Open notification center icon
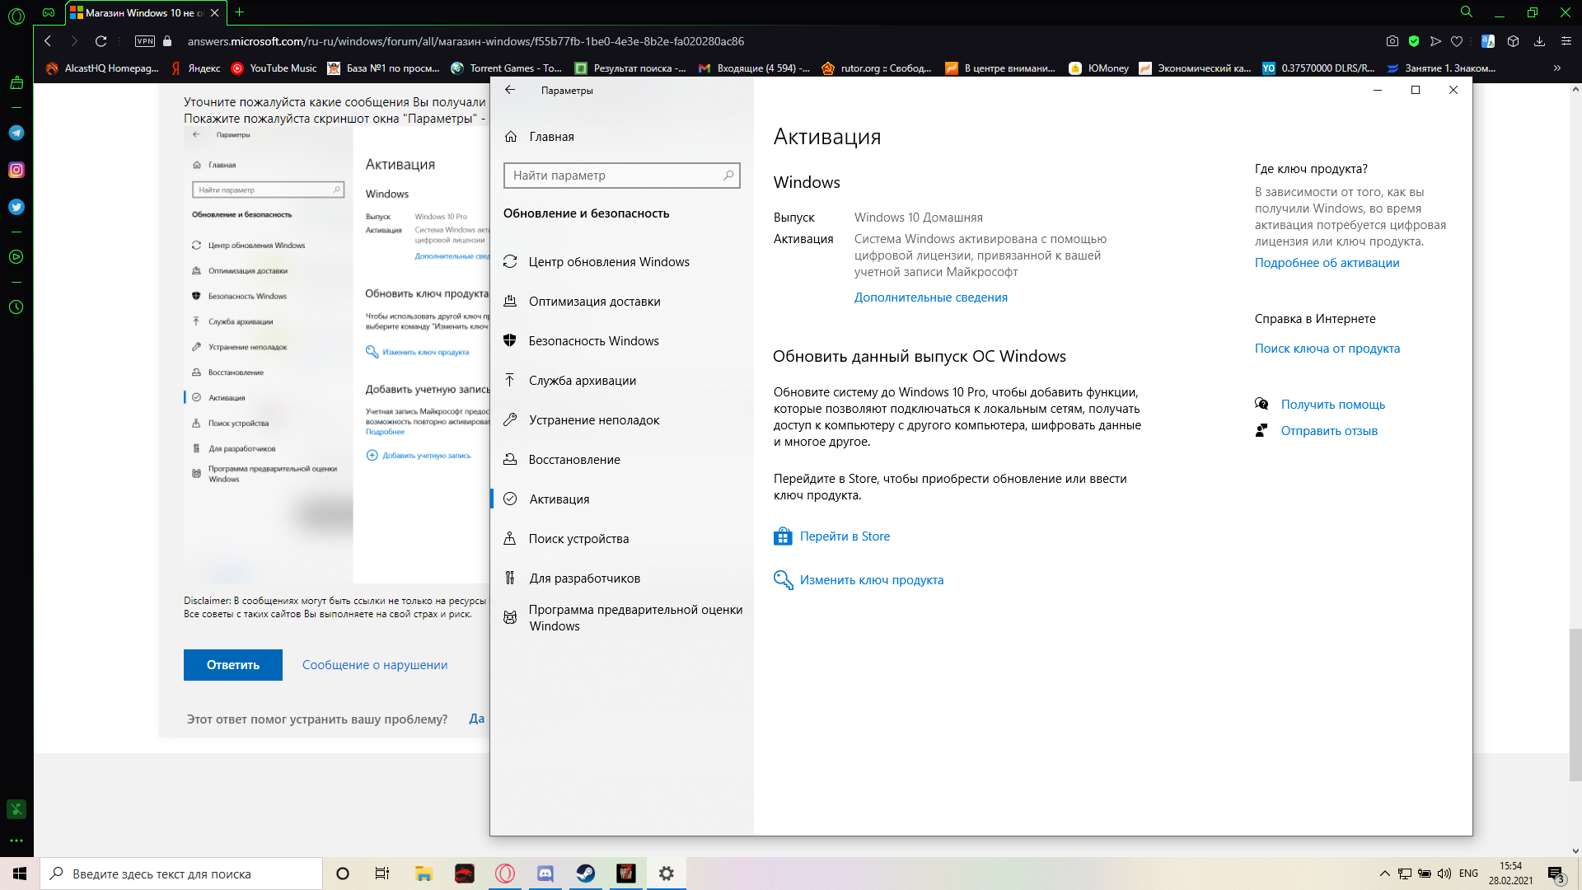Viewport: 1582px width, 890px height. [1556, 874]
